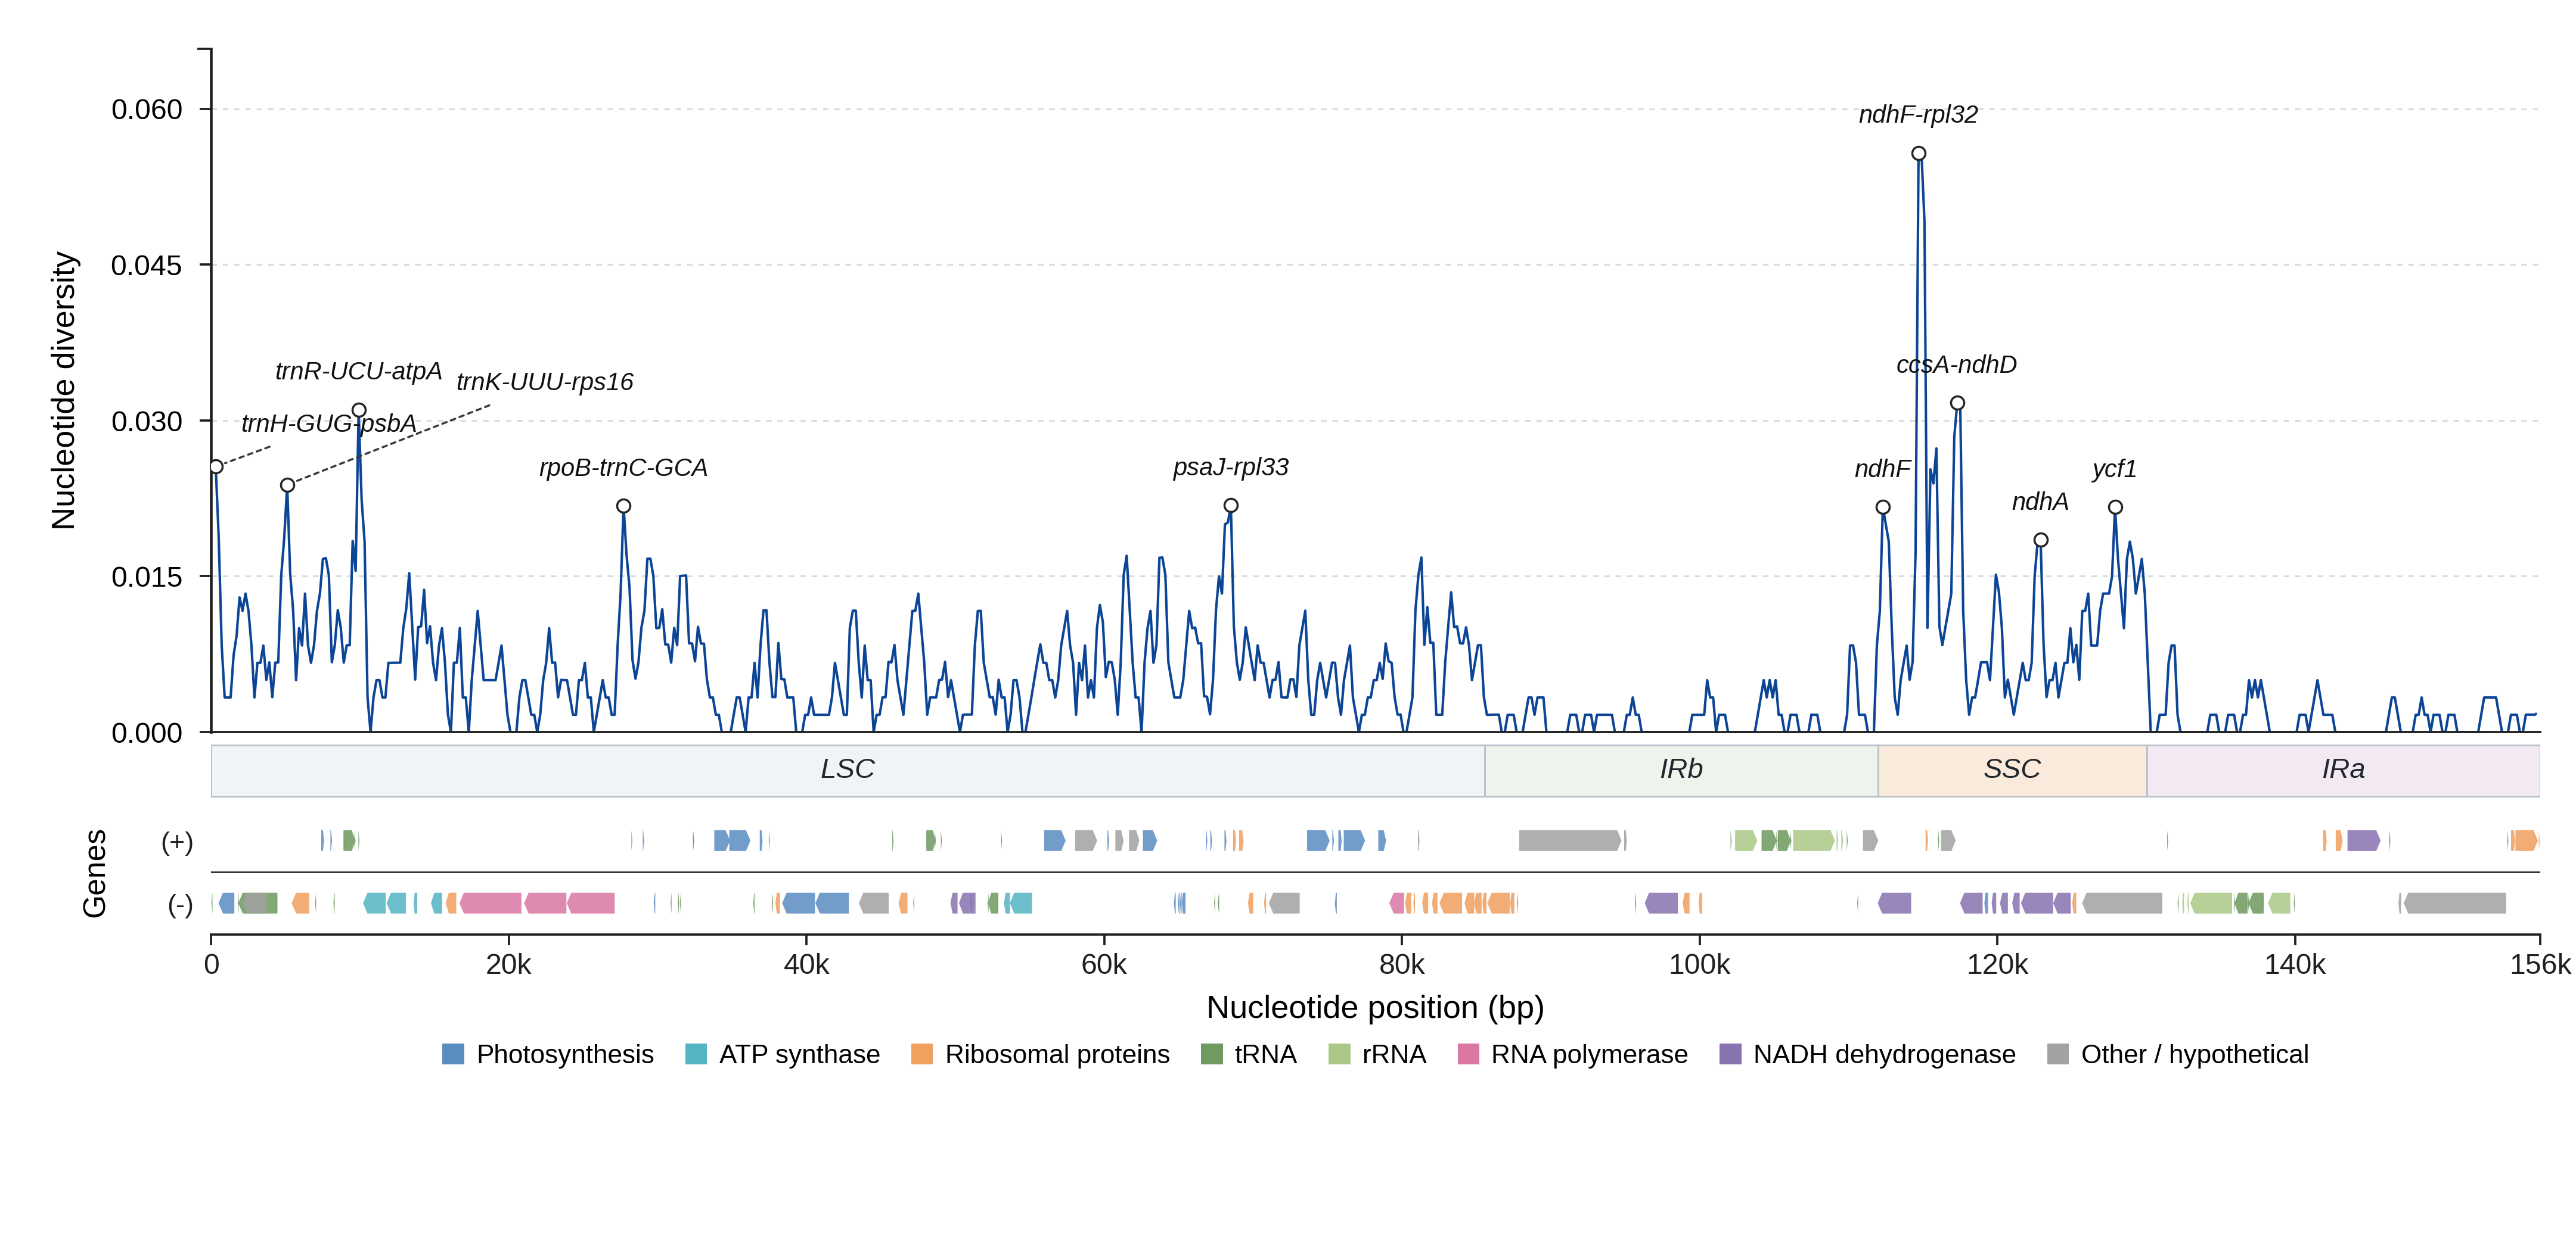Click the 'ccsA-ndhD' annotation label
Screen dimensions: 2576x1252
click(1956, 365)
